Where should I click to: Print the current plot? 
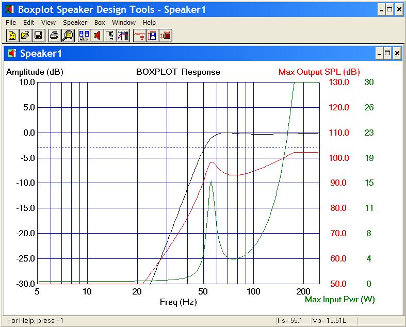coord(55,36)
